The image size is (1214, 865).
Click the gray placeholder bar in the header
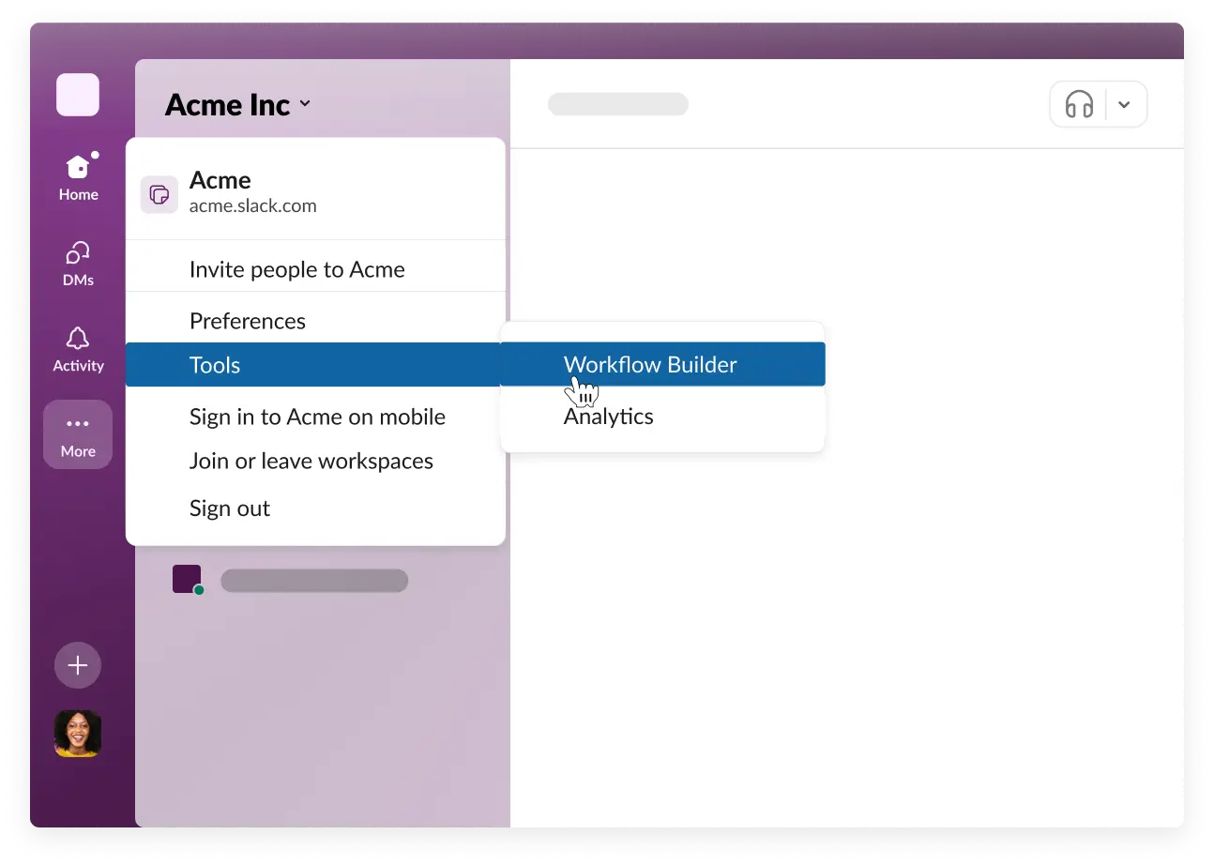click(617, 104)
